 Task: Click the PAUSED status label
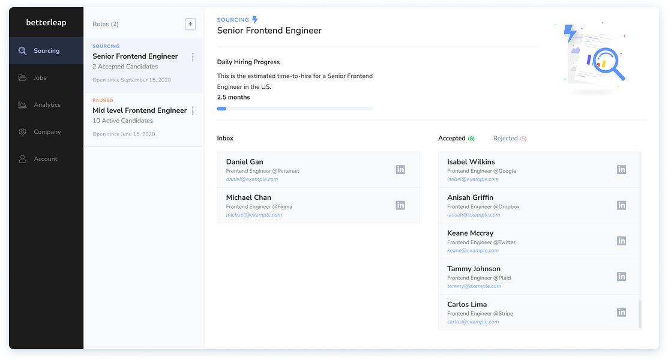point(103,101)
